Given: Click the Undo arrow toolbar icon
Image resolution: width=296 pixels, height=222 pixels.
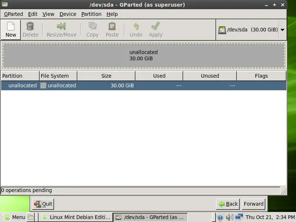Looking at the screenshot, I should click(x=136, y=26).
